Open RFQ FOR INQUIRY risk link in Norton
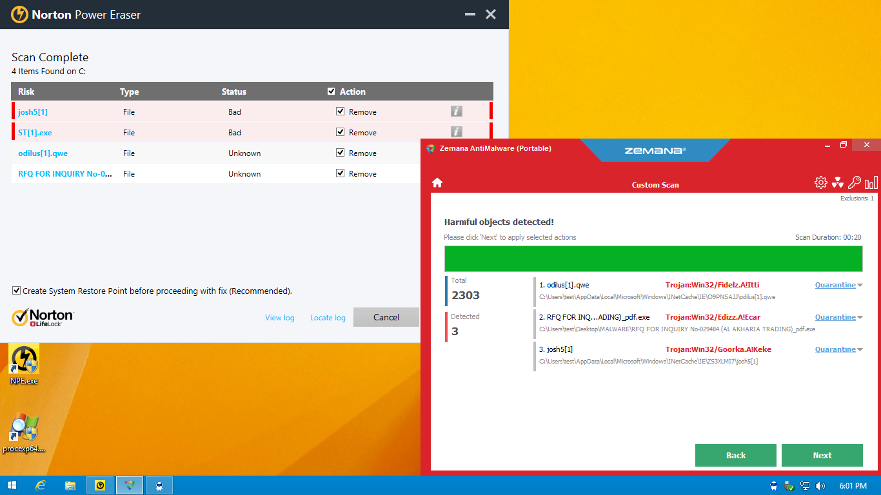 coord(64,173)
